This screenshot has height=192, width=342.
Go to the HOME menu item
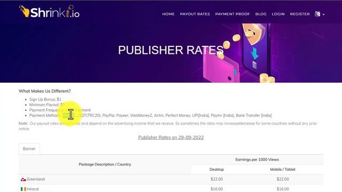[168, 14]
